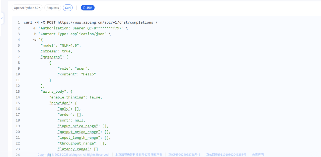
Task: Open the 京公网安备11010802046358号 link
Action: (x=226, y=155)
